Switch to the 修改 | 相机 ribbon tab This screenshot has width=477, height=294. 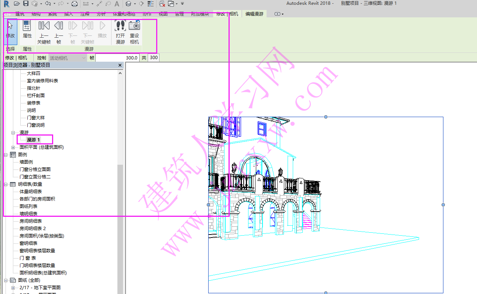[227, 14]
